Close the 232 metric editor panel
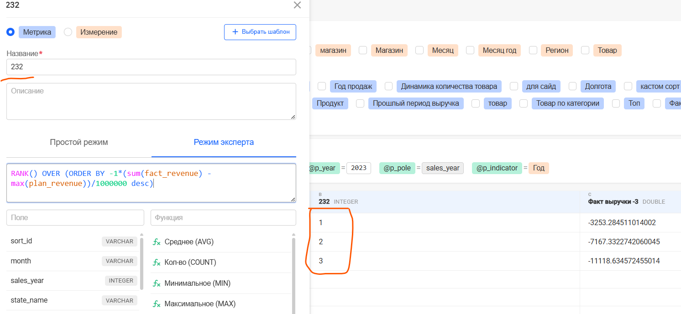 click(x=297, y=5)
